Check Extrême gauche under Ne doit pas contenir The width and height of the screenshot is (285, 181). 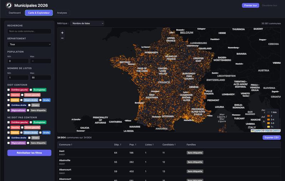point(9,122)
